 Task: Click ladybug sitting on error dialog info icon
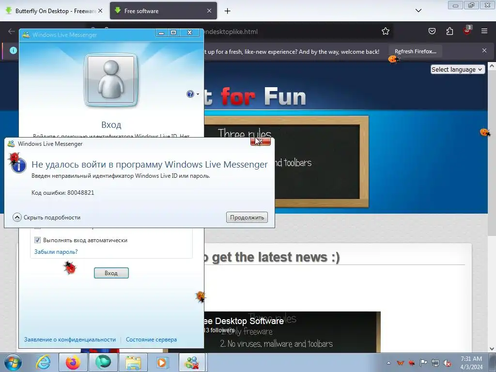[x=14, y=157]
